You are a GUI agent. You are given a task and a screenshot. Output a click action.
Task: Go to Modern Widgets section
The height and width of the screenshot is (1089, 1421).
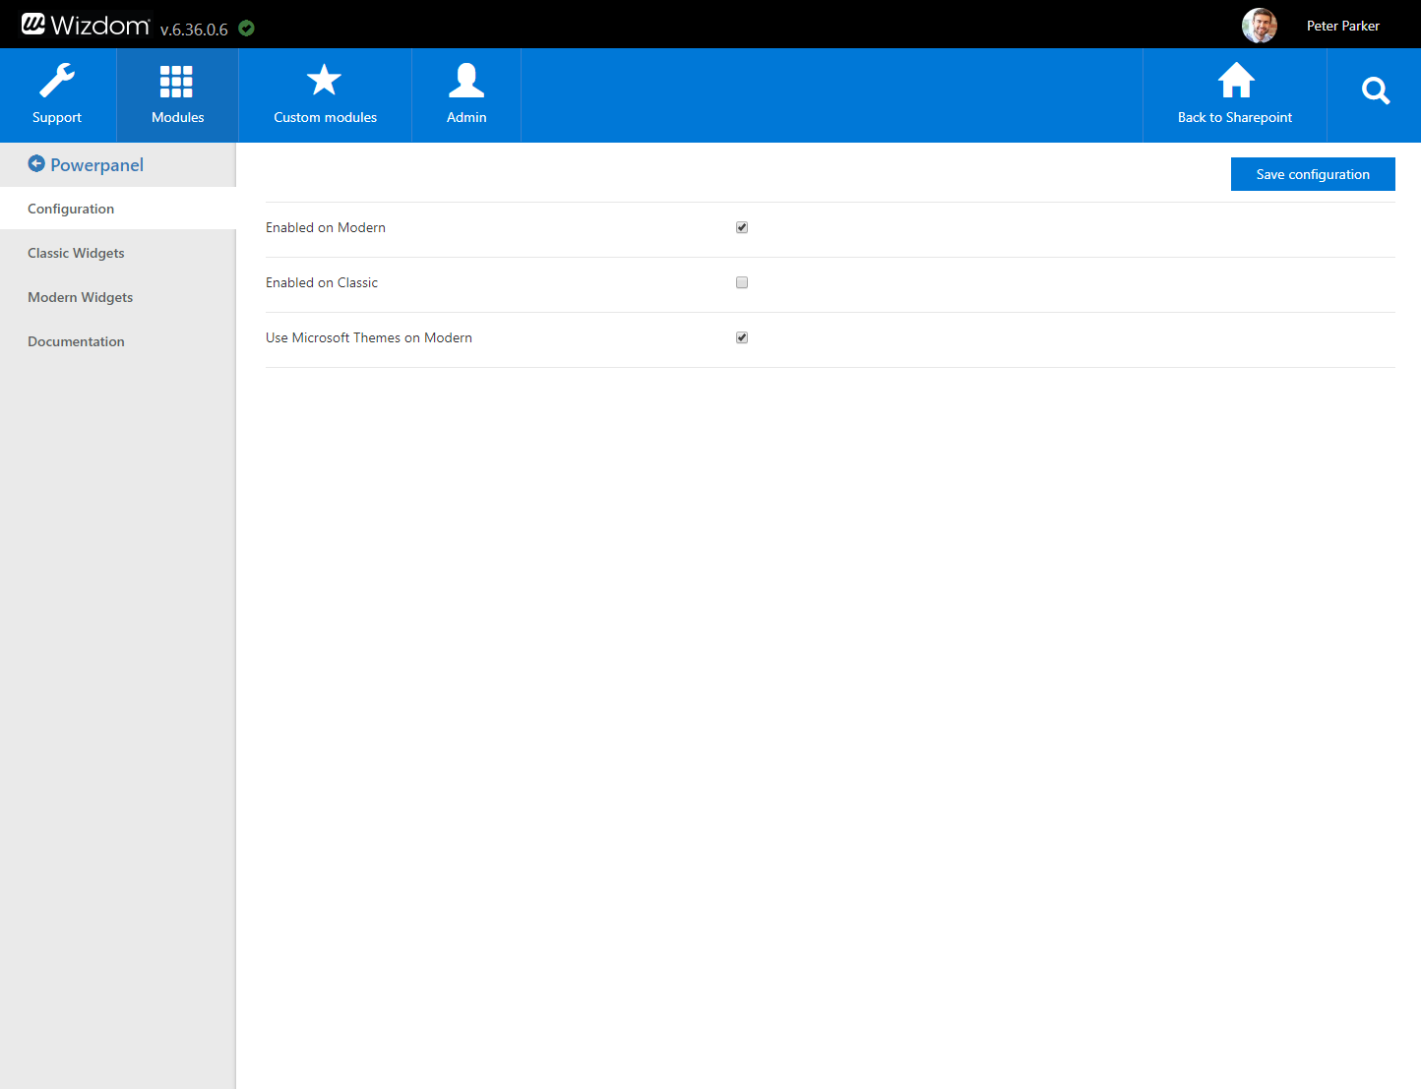click(x=80, y=297)
